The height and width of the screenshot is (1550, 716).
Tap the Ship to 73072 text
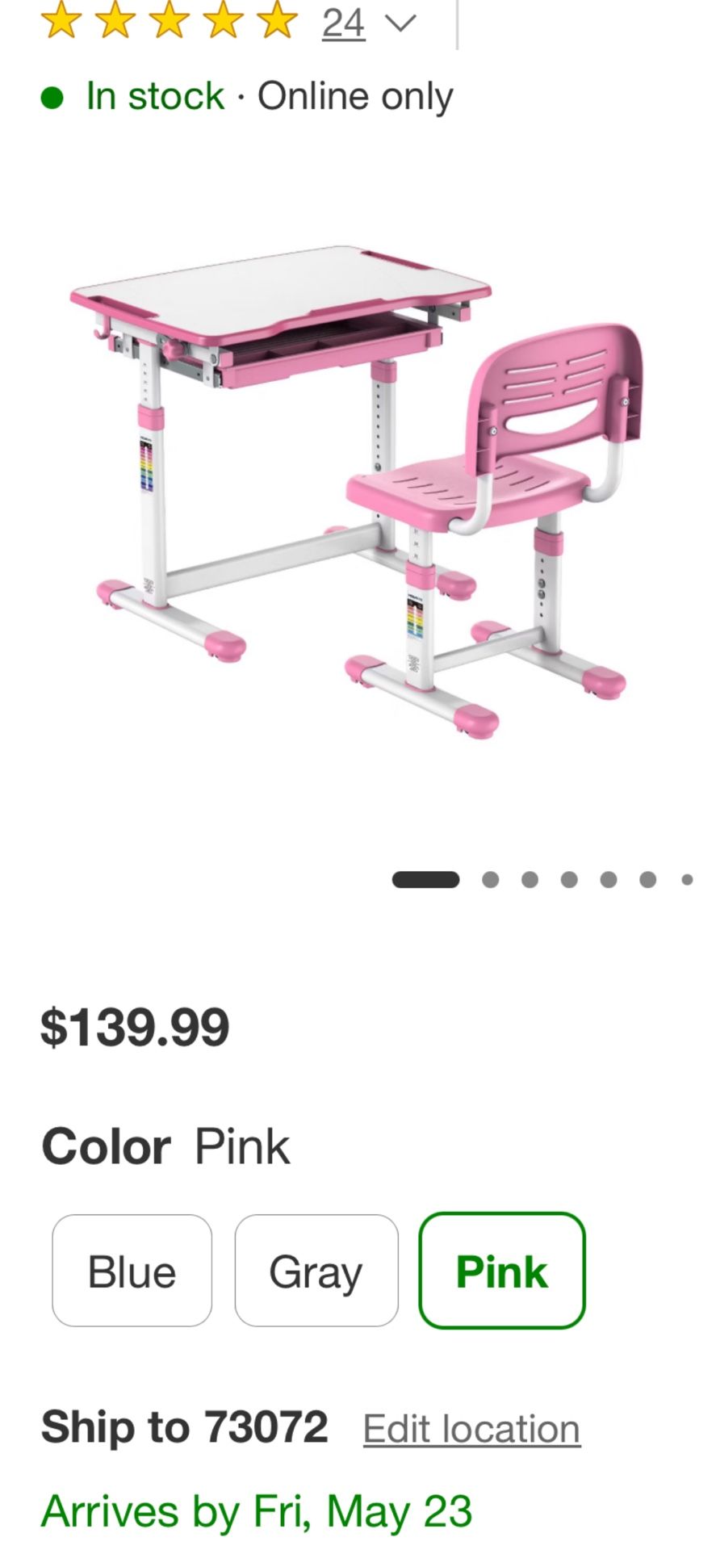coord(185,1426)
